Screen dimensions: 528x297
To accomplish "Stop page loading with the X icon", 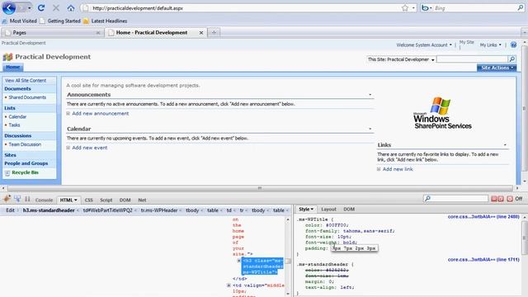I will 56,7.
